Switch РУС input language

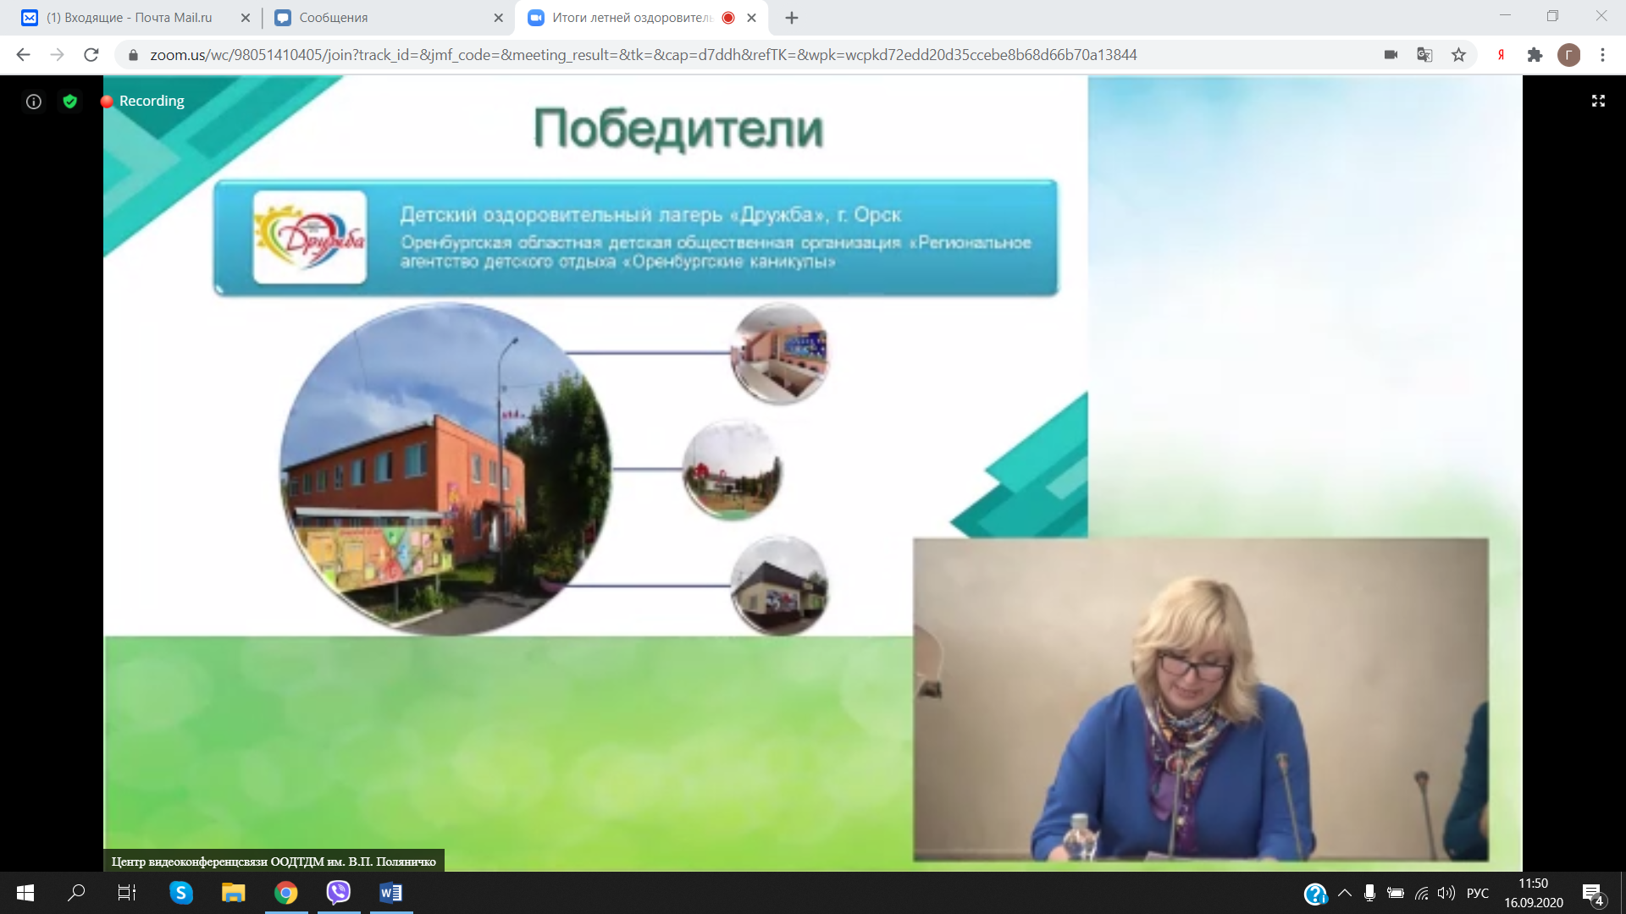[1478, 893]
